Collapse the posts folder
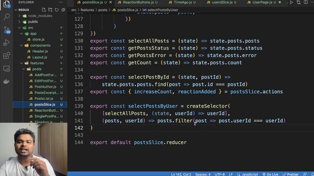 (24, 69)
